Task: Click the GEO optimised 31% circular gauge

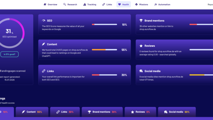Action: pos(9,33)
